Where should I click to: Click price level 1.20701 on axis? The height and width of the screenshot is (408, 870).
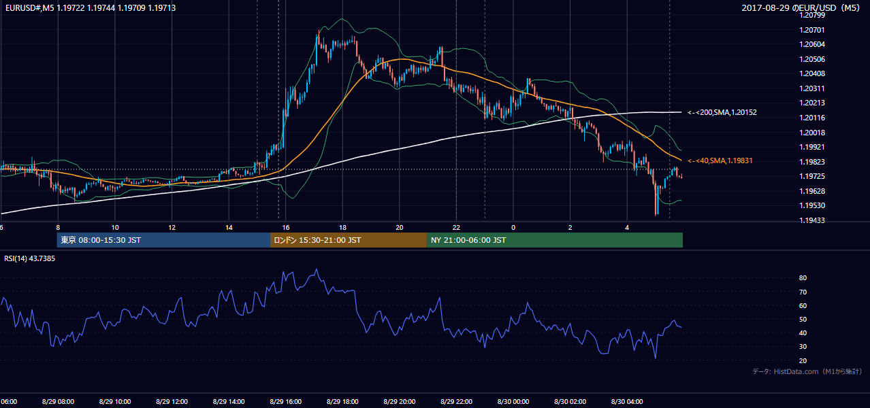tap(813, 31)
